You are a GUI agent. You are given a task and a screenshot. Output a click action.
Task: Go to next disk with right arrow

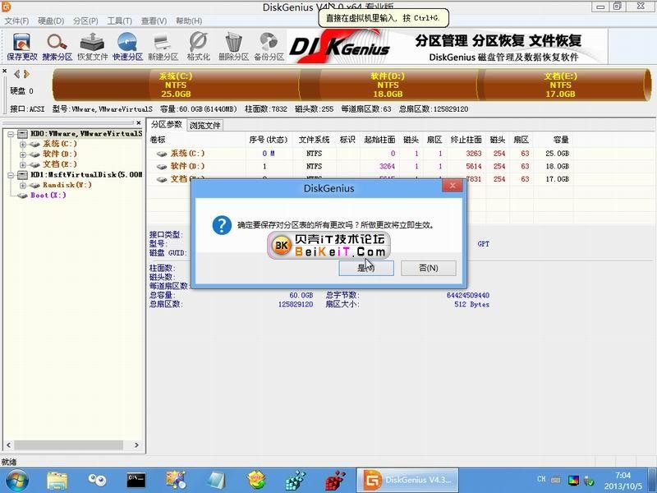click(x=27, y=74)
